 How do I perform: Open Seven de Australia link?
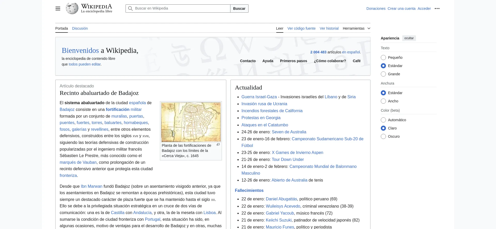click(289, 132)
